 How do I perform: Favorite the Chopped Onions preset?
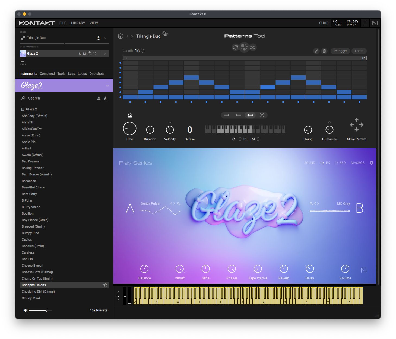(x=105, y=285)
